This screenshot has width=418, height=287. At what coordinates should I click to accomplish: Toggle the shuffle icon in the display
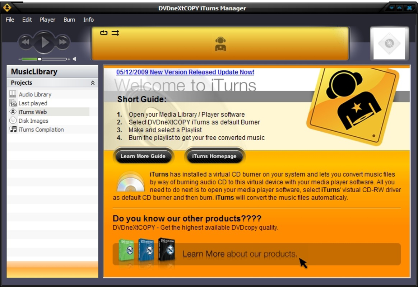pos(115,33)
